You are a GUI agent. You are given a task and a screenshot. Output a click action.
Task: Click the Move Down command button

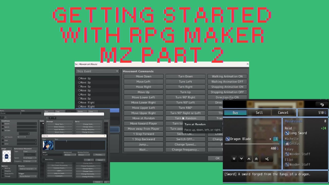tap(144, 76)
